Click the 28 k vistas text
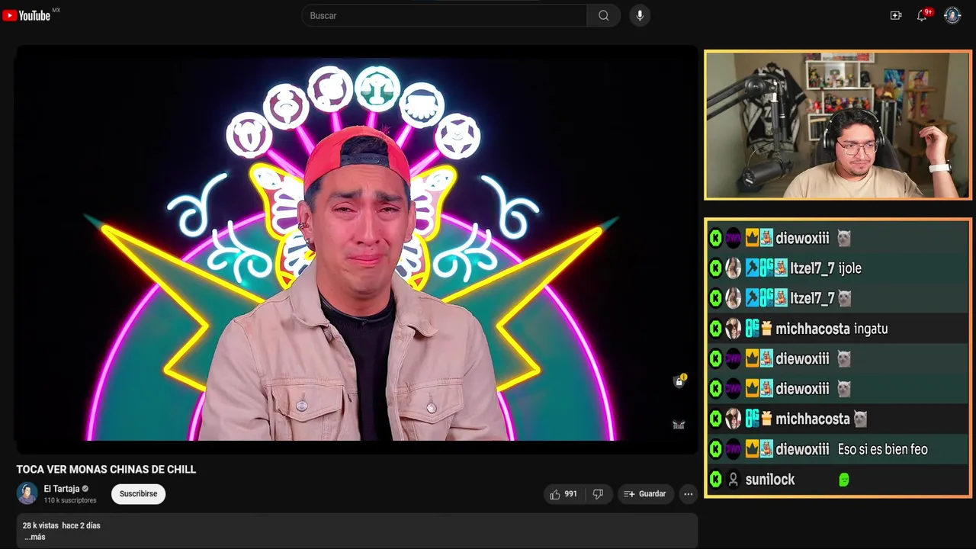The height and width of the screenshot is (549, 976). 40,525
